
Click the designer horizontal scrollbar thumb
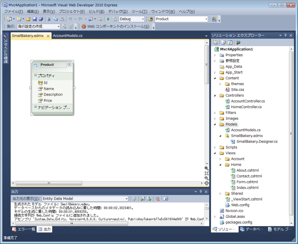pyautogui.click(x=49, y=183)
